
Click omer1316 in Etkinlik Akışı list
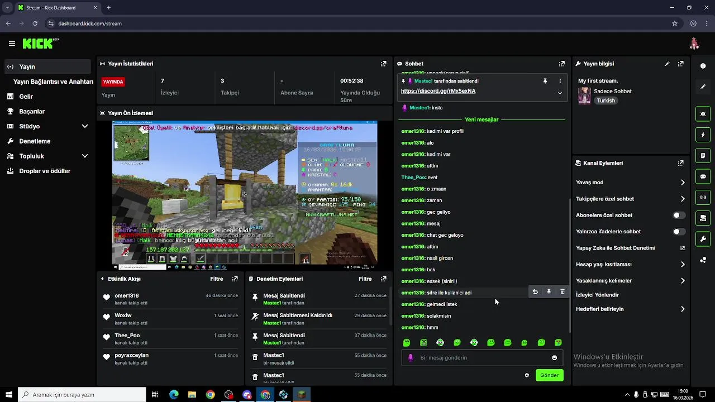(126, 295)
